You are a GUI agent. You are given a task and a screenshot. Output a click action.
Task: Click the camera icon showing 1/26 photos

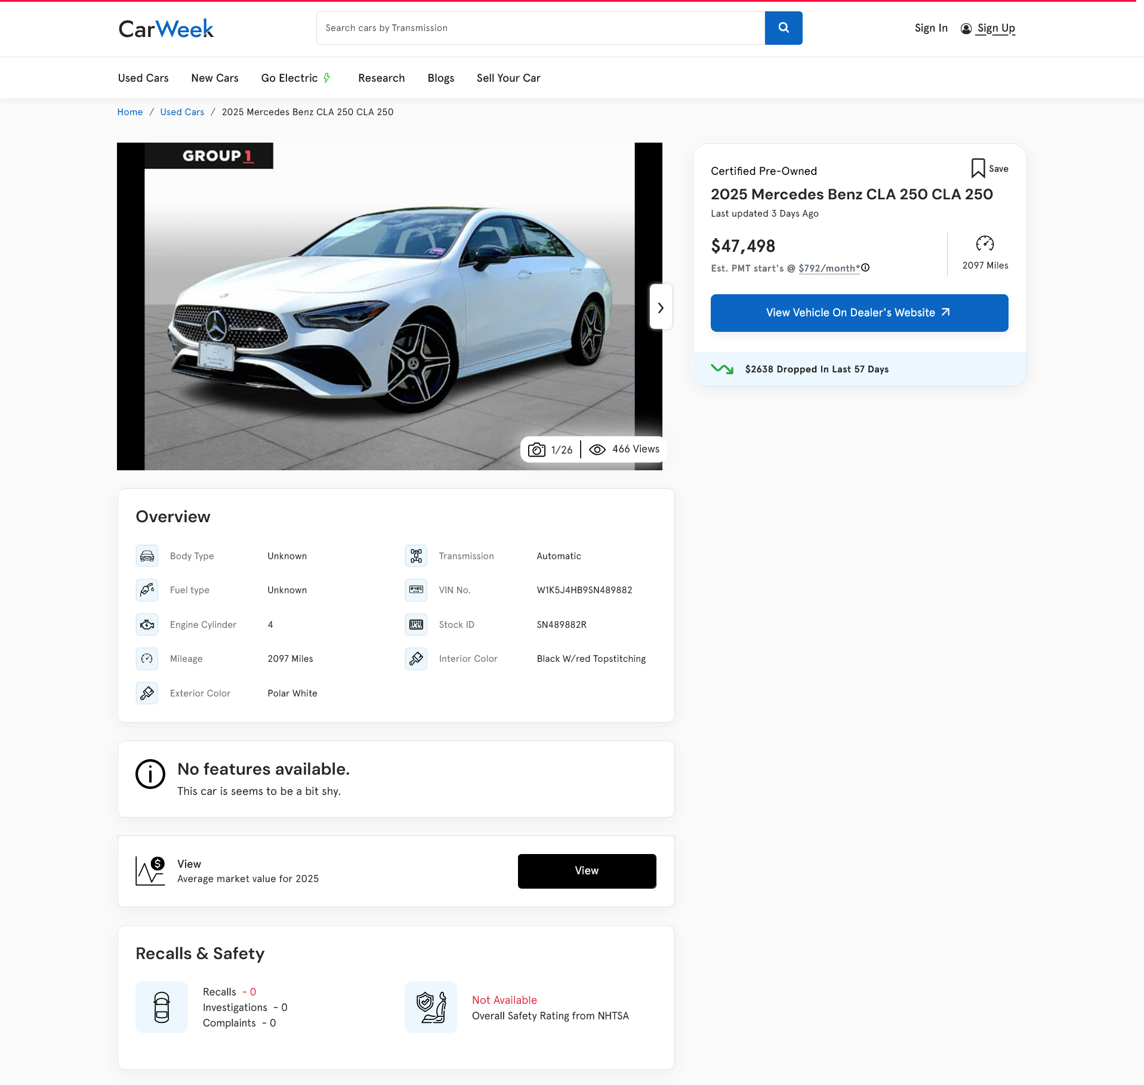click(x=536, y=449)
